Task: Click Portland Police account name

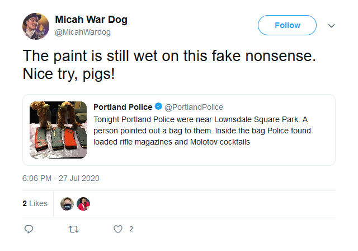Action: (x=123, y=107)
